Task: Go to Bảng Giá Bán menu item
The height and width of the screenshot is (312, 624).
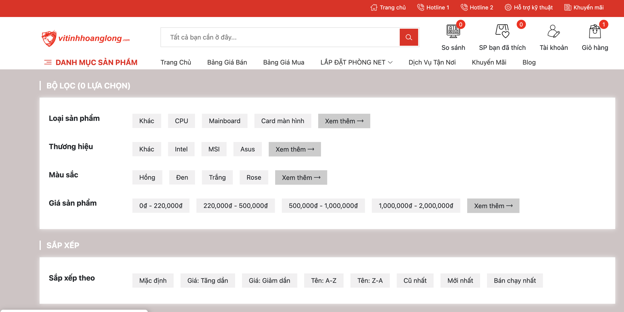Action: (227, 62)
